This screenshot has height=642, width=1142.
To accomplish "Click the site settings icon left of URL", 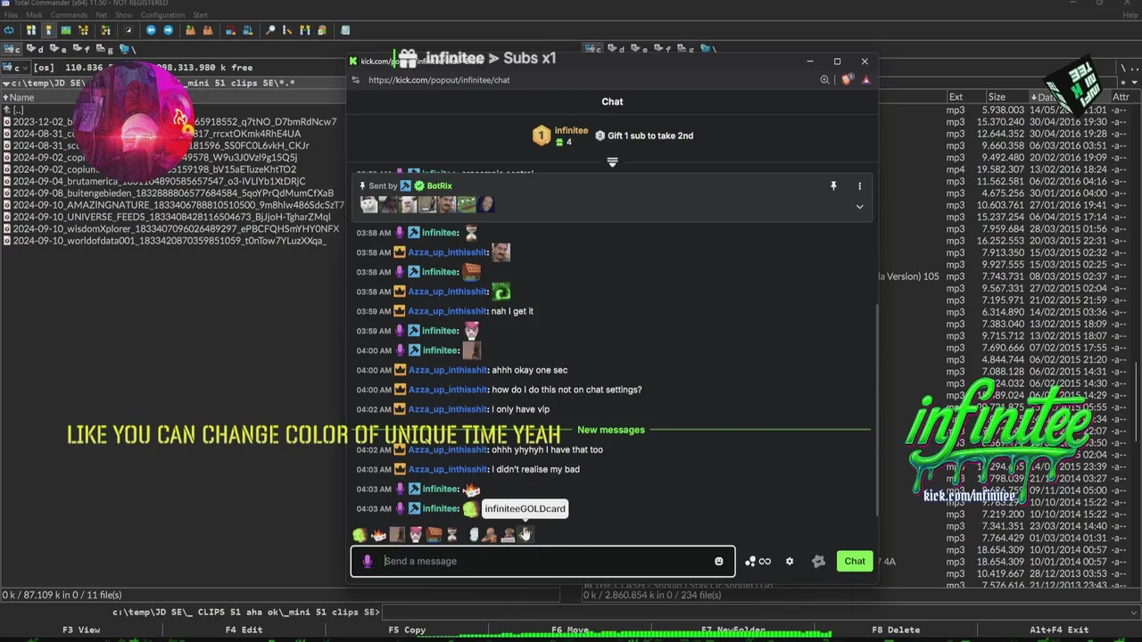I will pos(355,79).
